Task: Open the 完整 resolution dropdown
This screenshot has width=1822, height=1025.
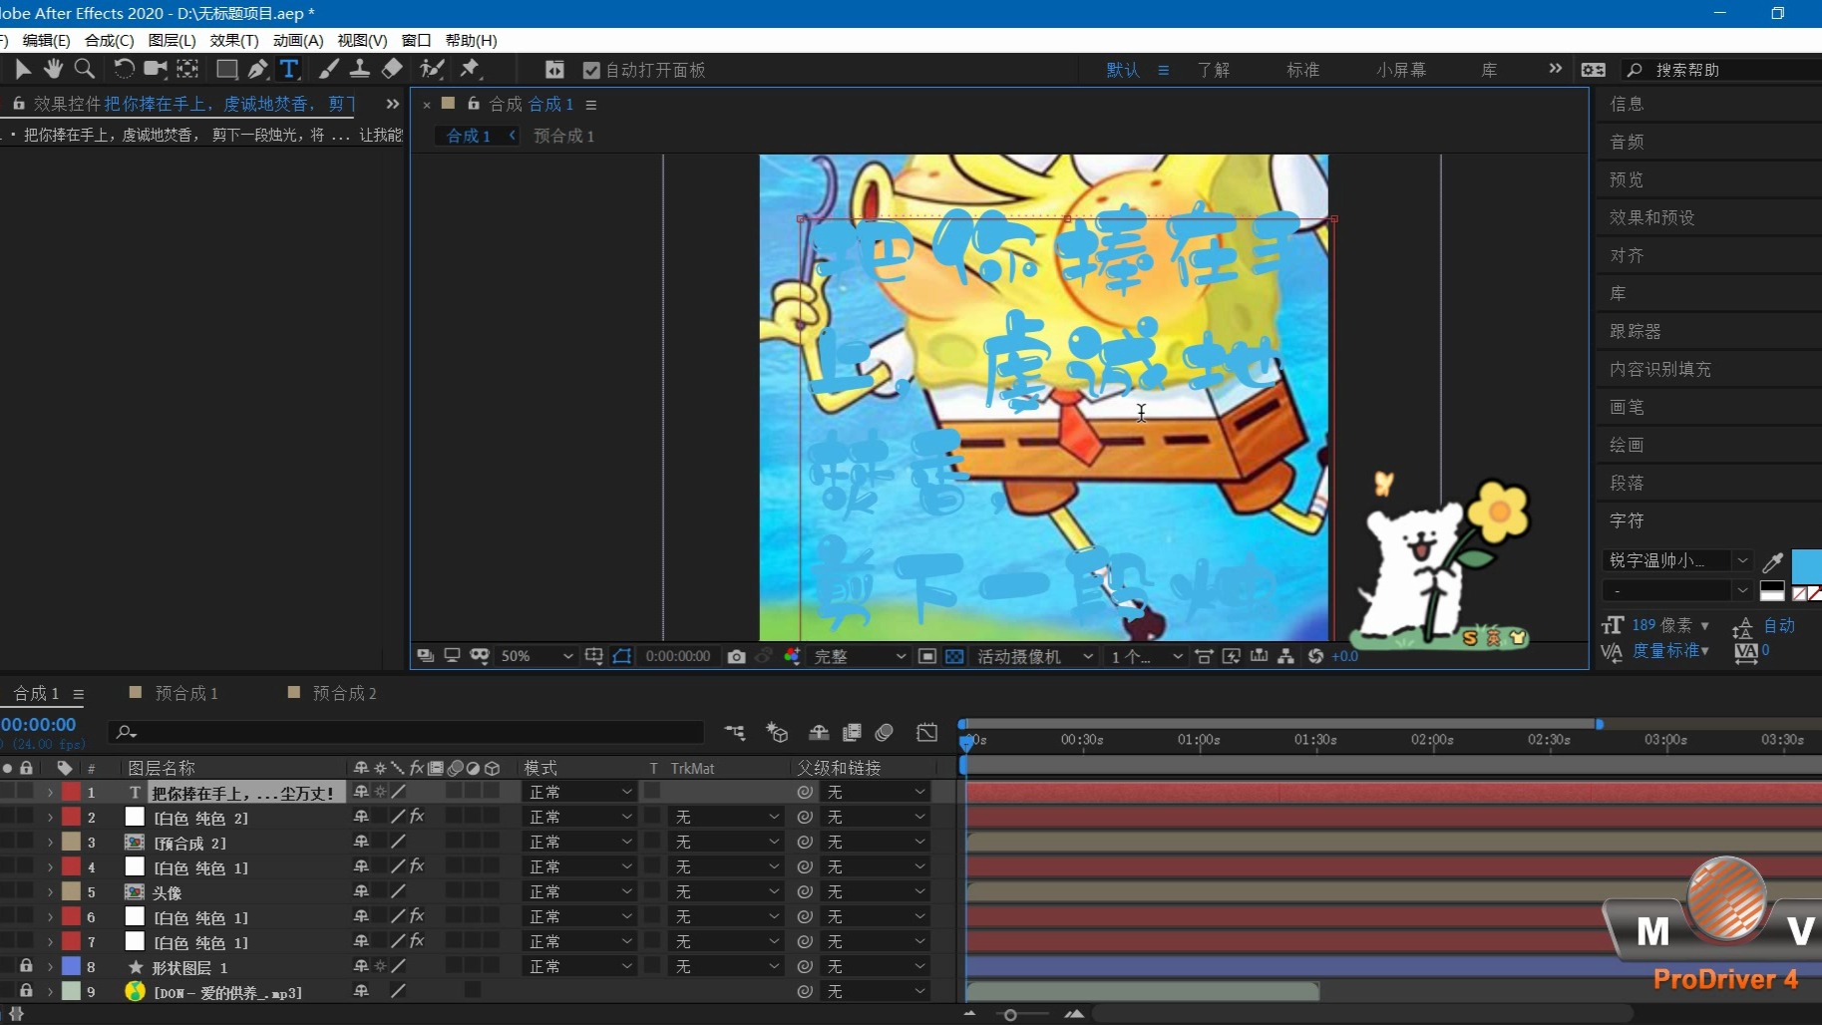Action: click(x=859, y=656)
